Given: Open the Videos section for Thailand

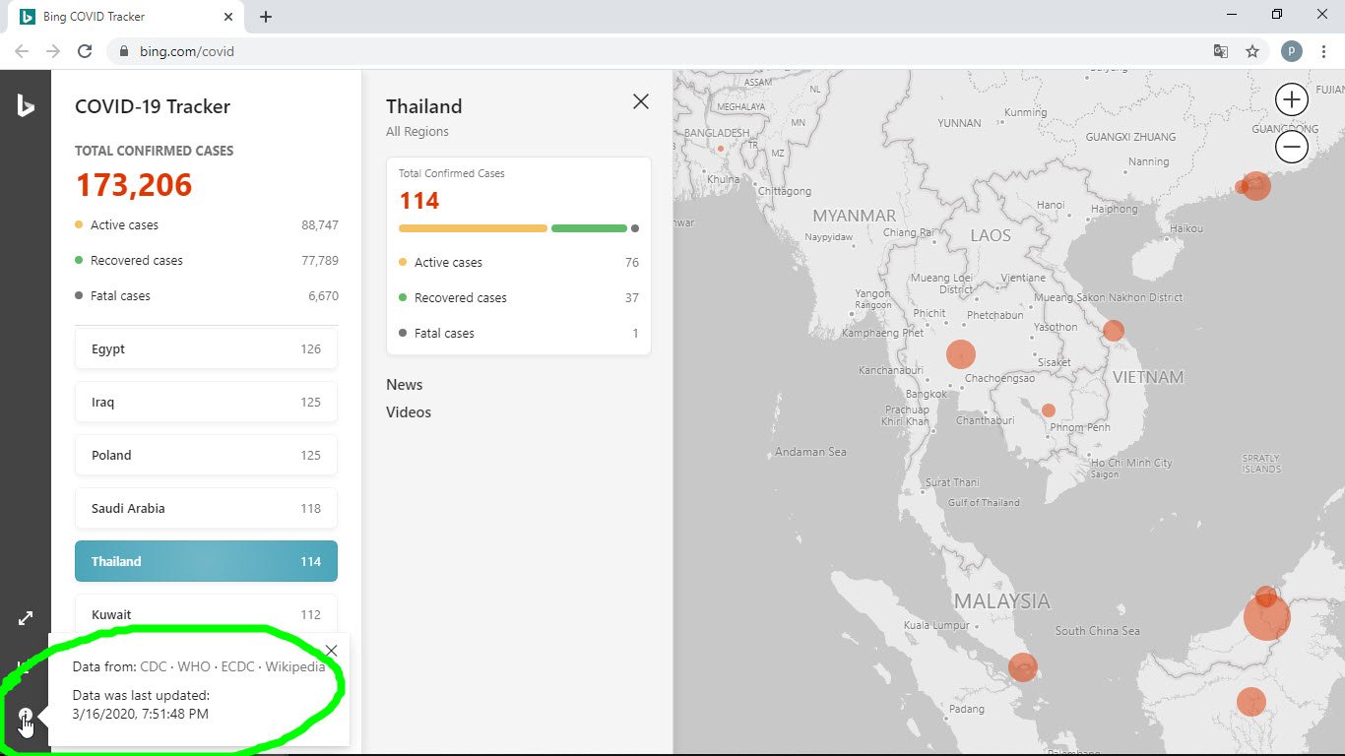Looking at the screenshot, I should pos(409,412).
